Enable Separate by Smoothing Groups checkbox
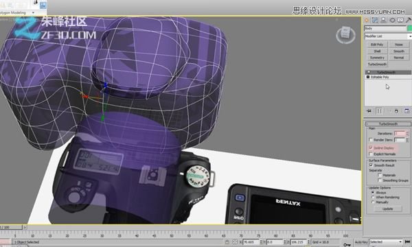 click(380, 180)
